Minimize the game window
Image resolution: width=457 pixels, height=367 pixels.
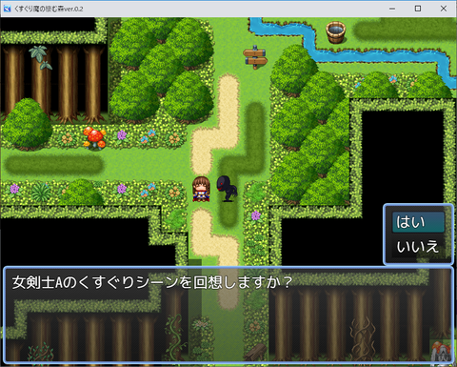pos(392,9)
